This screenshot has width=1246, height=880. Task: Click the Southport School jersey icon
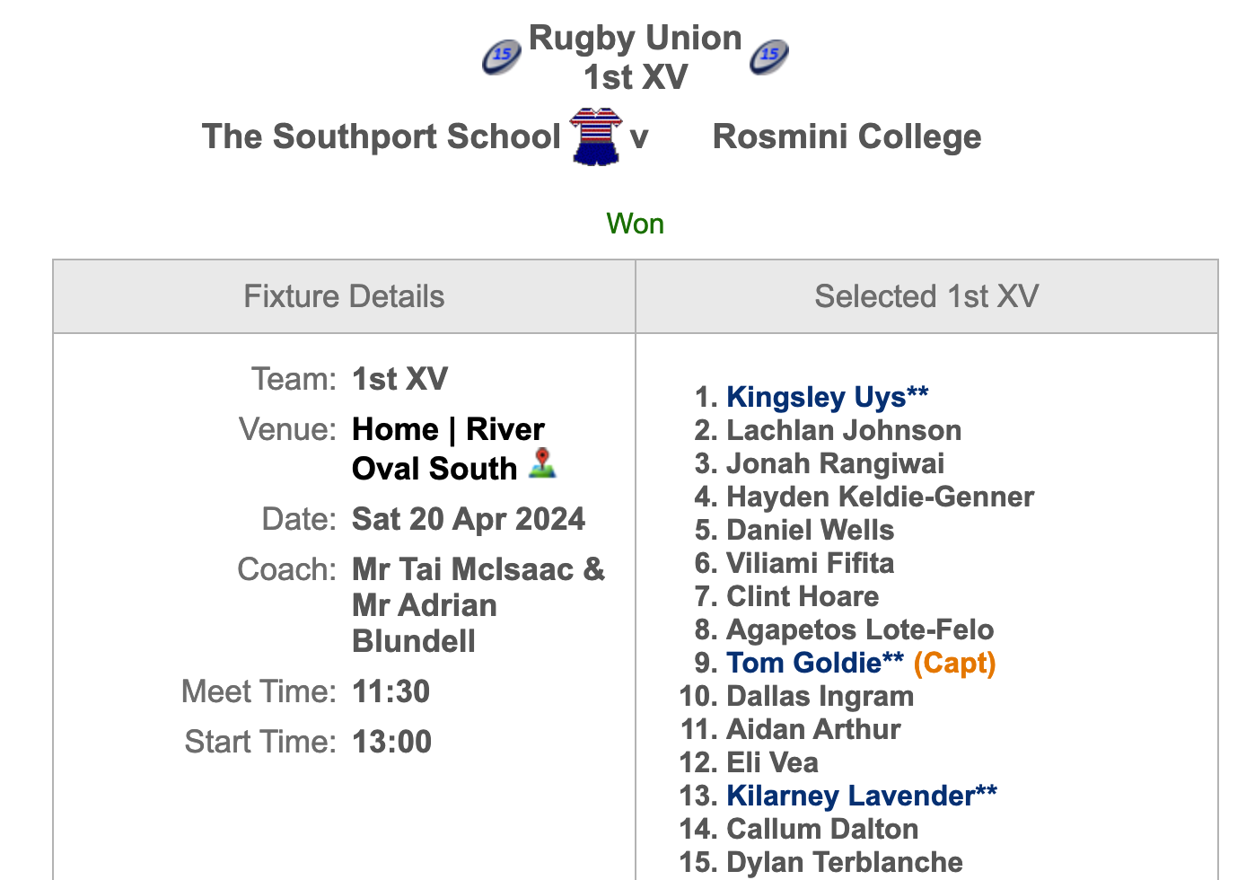coord(596,136)
